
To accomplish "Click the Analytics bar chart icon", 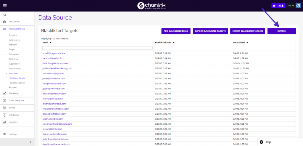I will [4, 122].
